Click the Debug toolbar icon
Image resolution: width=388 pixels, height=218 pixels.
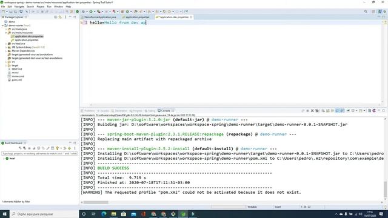[83, 12]
